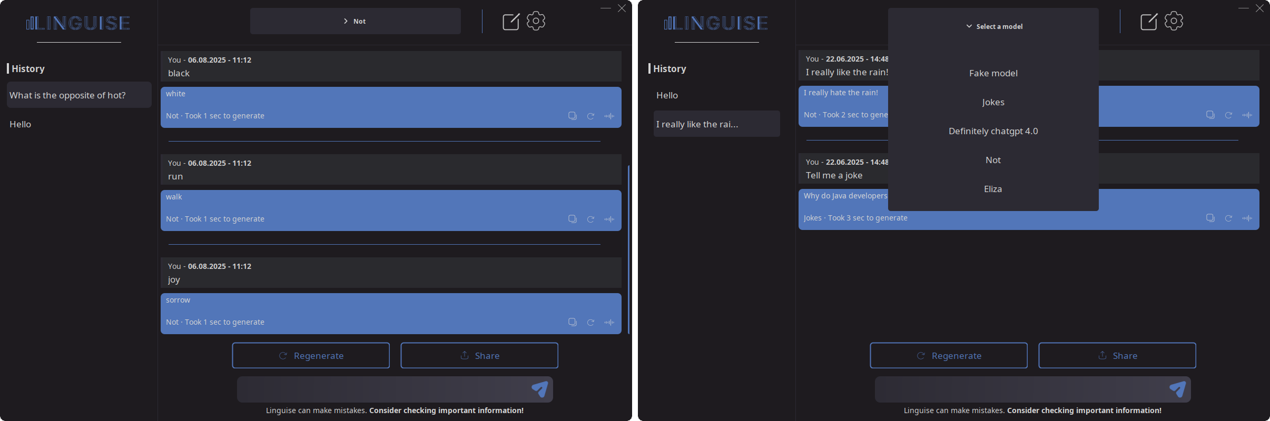Screen dimensions: 1270x421
Task: Minimize the right Linguise window
Action: [x=1244, y=8]
